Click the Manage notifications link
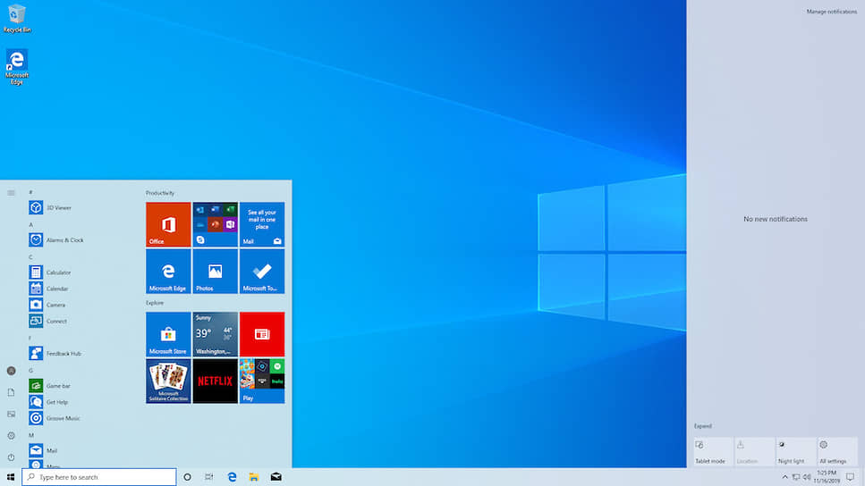 pyautogui.click(x=831, y=12)
